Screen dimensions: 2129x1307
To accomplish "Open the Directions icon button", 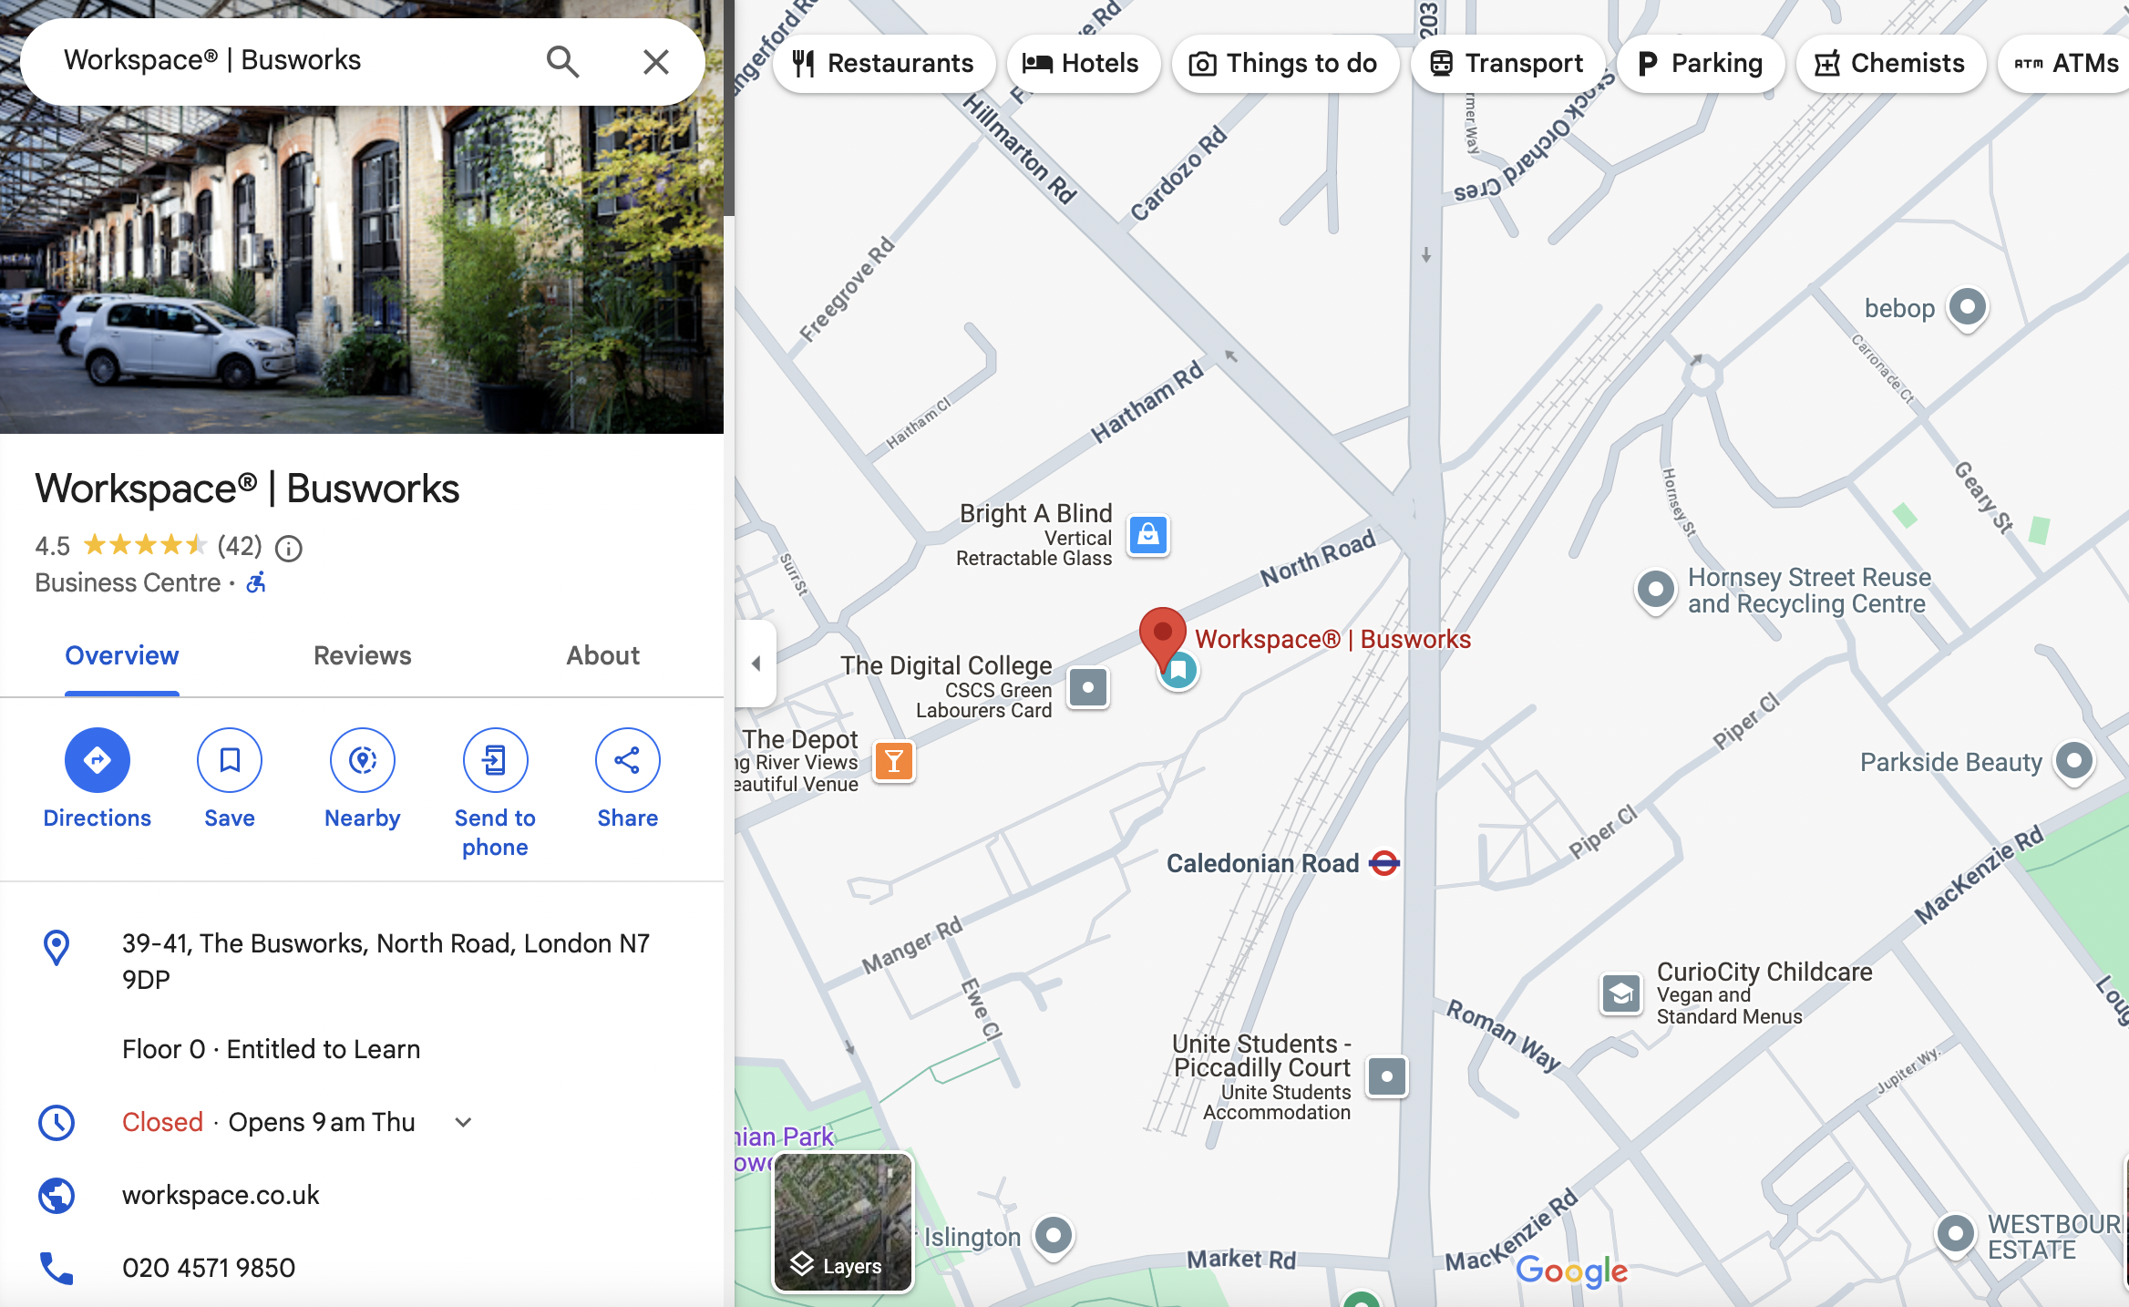I will (98, 760).
